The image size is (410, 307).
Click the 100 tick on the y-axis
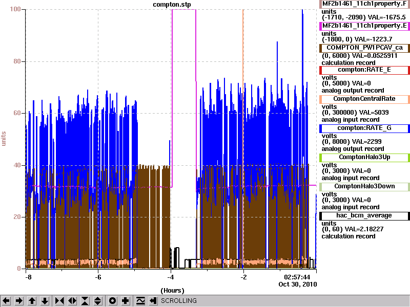click(15, 9)
